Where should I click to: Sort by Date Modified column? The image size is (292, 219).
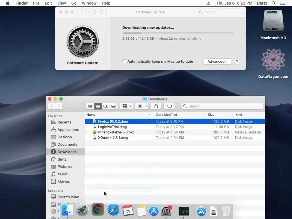[x=179, y=115]
